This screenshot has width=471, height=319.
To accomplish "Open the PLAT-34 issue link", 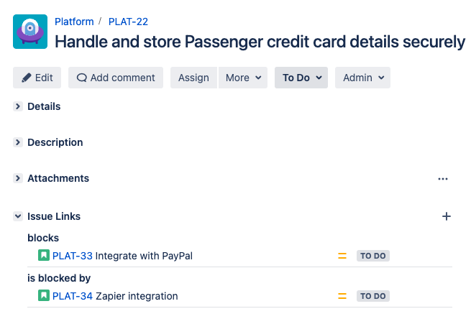I will [73, 296].
